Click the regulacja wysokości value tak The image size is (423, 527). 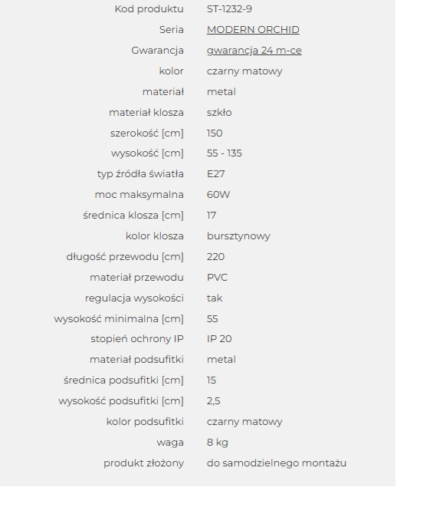(x=215, y=298)
